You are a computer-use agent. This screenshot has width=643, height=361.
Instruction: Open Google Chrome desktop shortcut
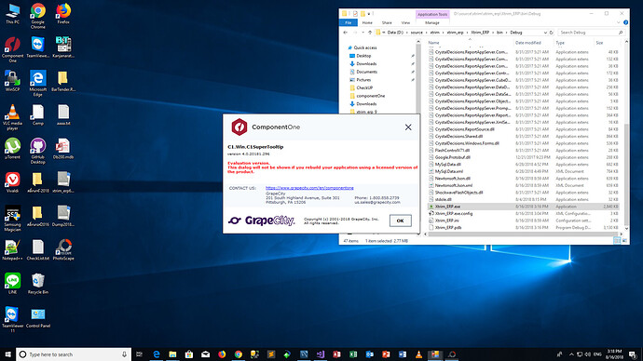tap(37, 17)
